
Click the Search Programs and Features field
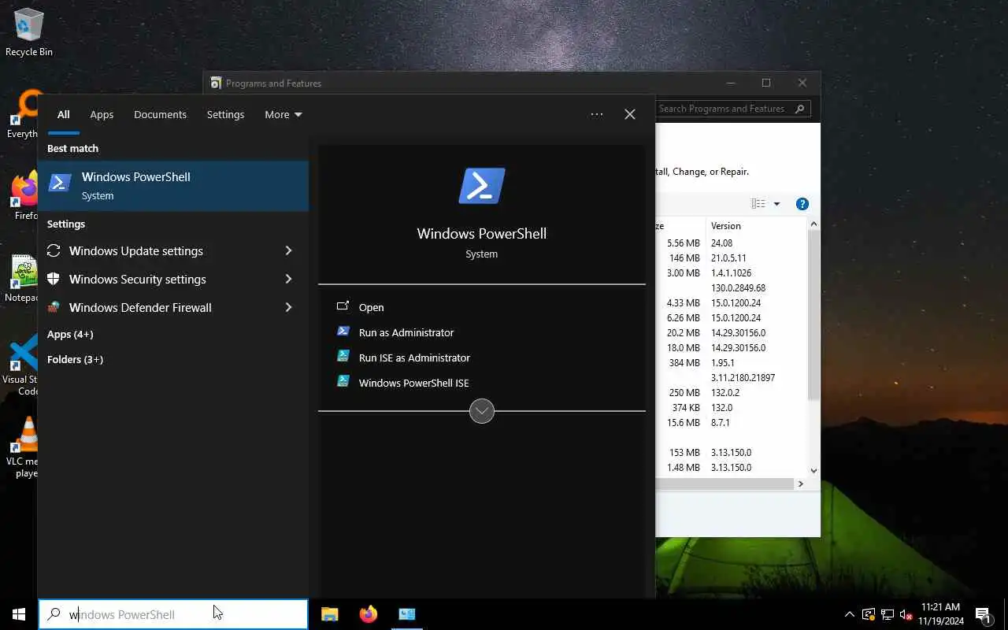(x=732, y=109)
